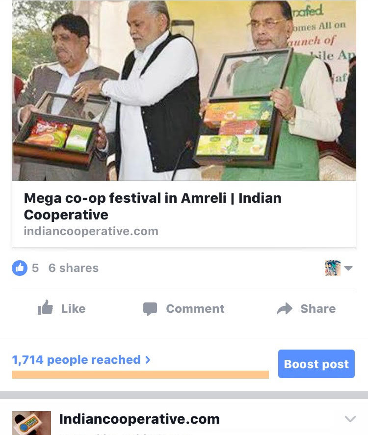Click the small profile avatar beside shares
Viewport: 368px width, 435px height.
tap(333, 268)
